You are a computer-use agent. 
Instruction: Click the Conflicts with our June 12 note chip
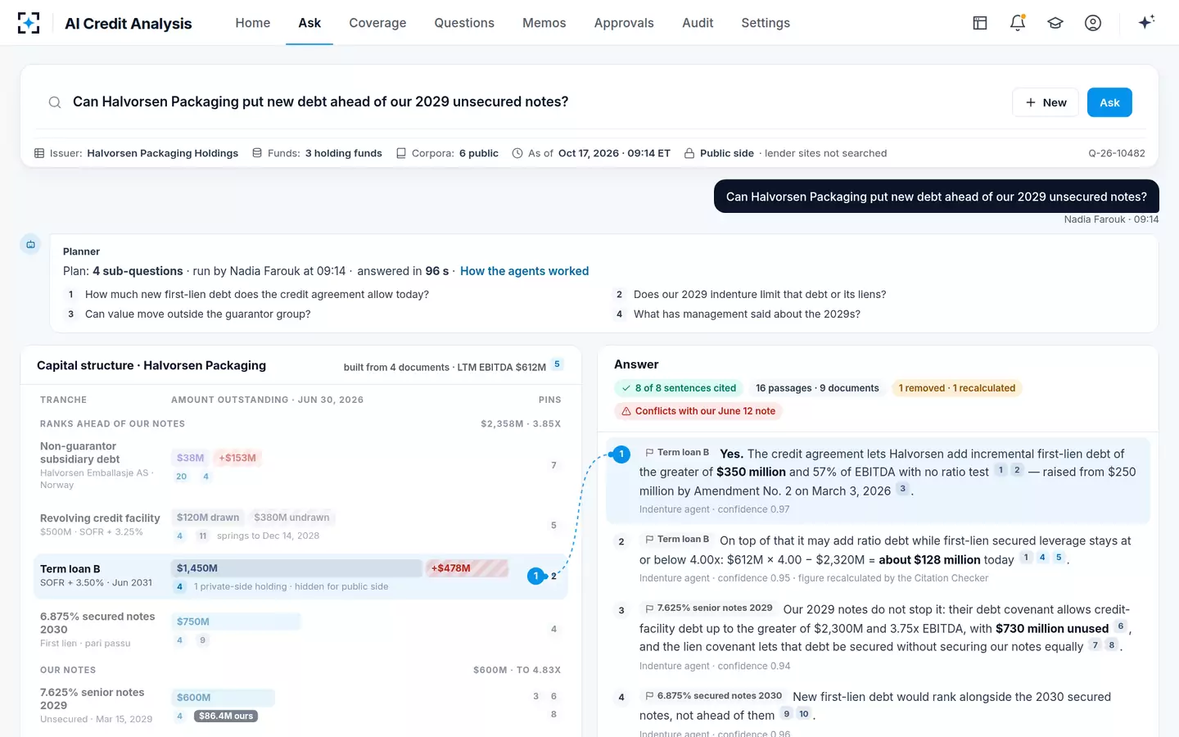click(x=698, y=411)
